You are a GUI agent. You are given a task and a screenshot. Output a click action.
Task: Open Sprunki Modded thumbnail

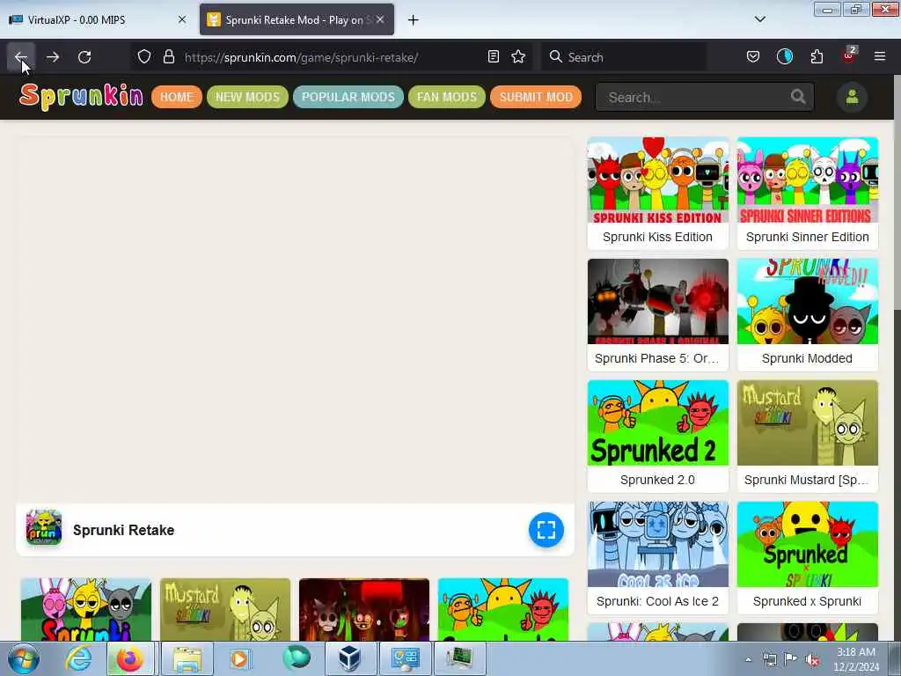808,301
